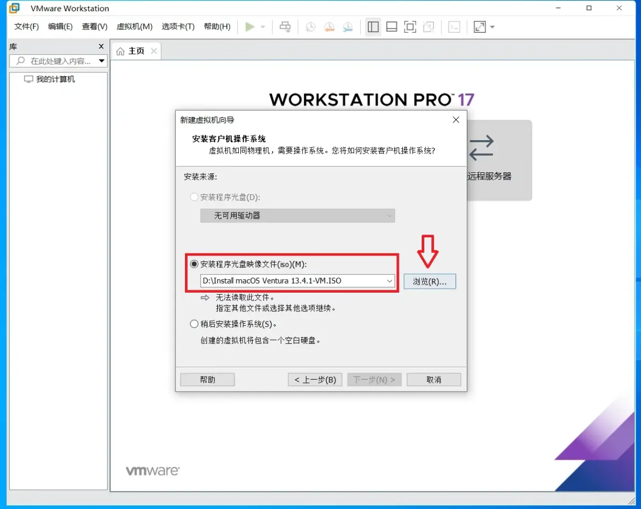Viewport: 641px width, 509px height.
Task: Close the 主页 tab
Action: click(x=154, y=51)
